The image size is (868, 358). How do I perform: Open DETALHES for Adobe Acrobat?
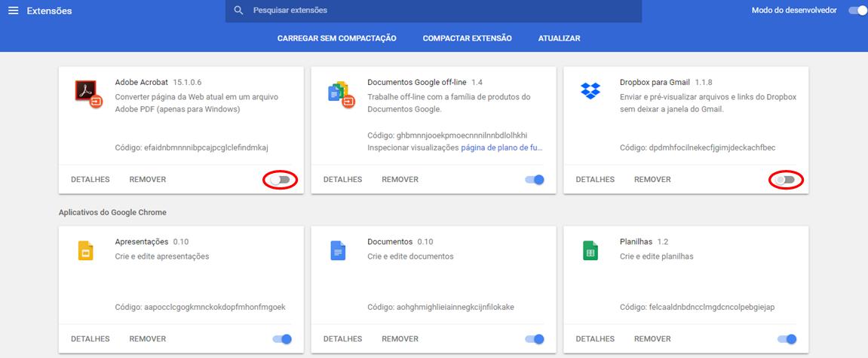[x=90, y=180]
